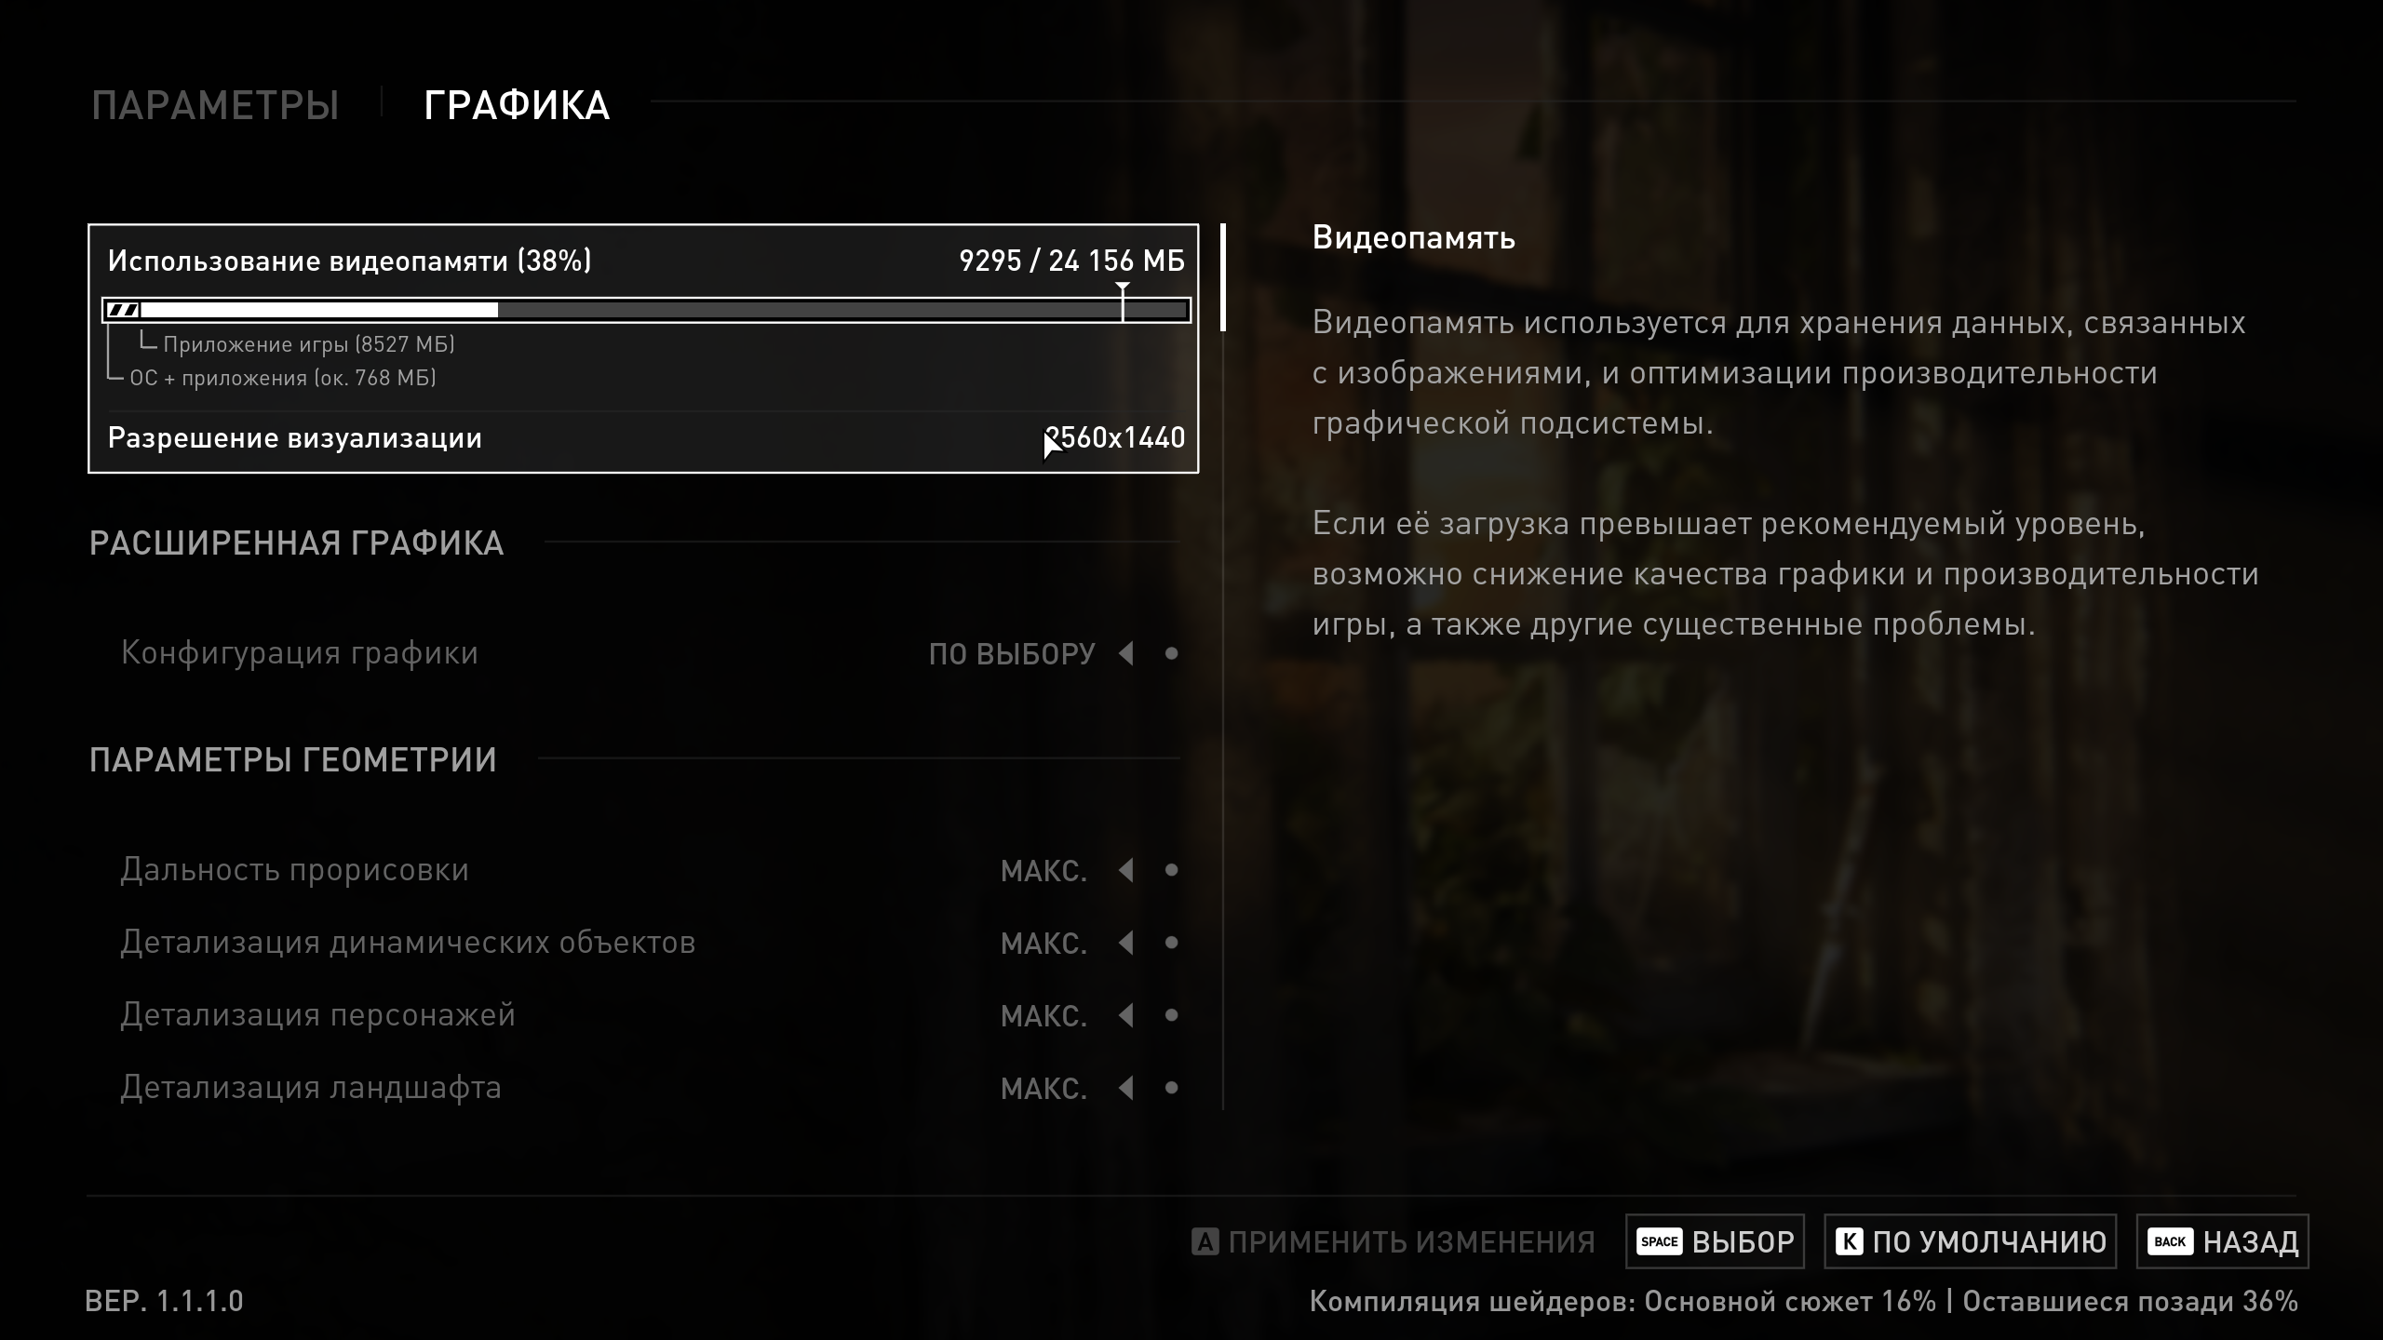2383x1340 pixels.
Task: Open the ПО ВЫБОРУ graphics preset selector
Action: [1012, 654]
